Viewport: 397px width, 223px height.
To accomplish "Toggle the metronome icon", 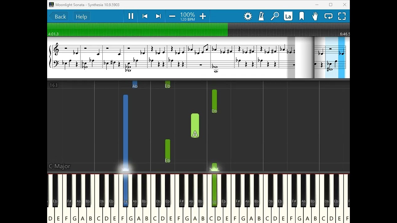I will pyautogui.click(x=261, y=16).
